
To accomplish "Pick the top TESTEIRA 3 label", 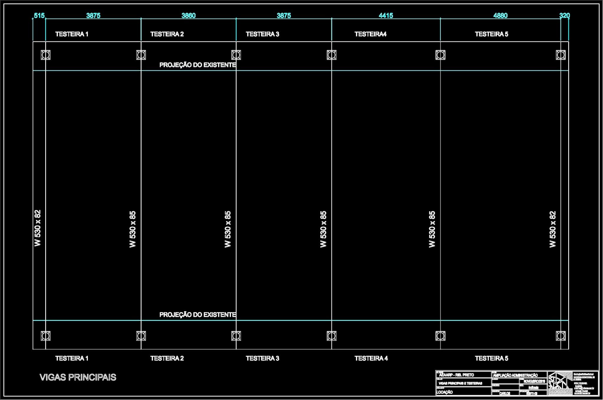I will [262, 34].
